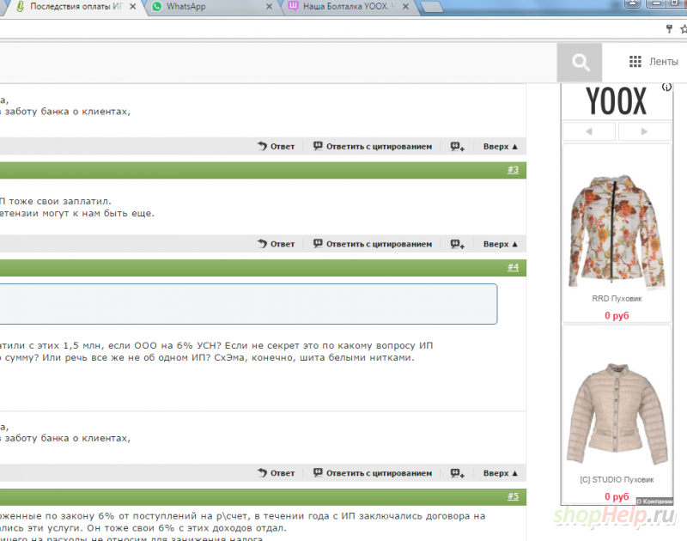The height and width of the screenshot is (541, 687).
Task: Click the О Компании ad label
Action: coord(654,501)
